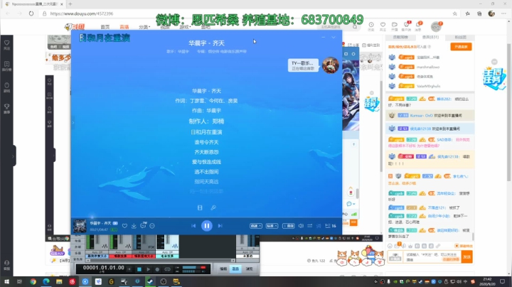
Task: Click the orange Become Noble button
Action: coord(461,47)
